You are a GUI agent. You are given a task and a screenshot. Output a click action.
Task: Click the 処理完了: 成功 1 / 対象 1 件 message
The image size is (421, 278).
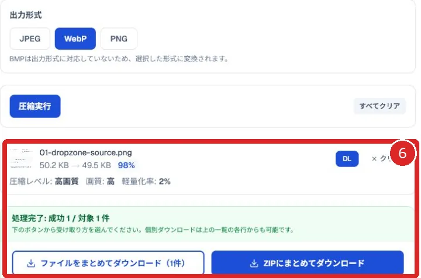tap(61, 218)
